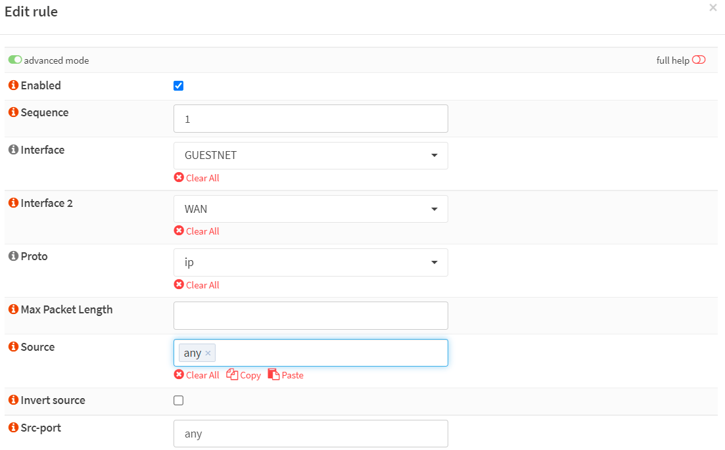Click the info icon next to Source
The width and height of the screenshot is (725, 450).
click(13, 347)
